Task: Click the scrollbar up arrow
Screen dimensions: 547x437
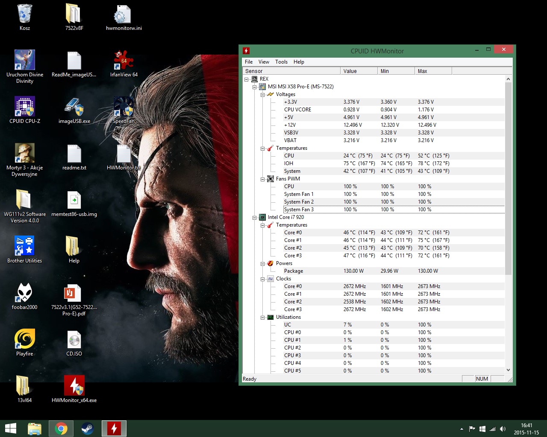Action: pos(508,79)
